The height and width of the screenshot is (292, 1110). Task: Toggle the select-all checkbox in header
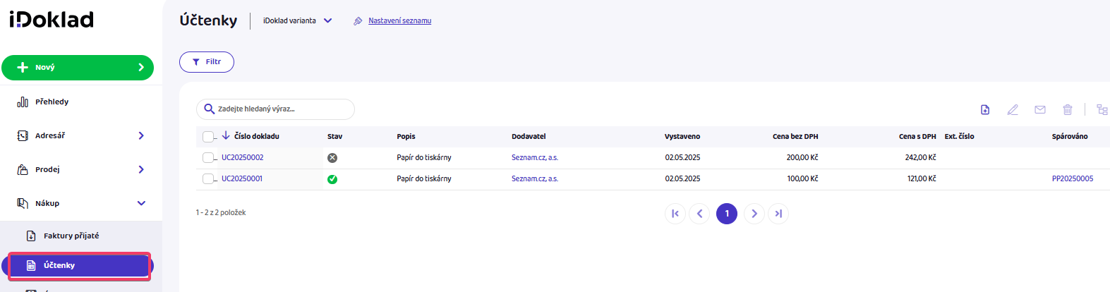pos(208,137)
